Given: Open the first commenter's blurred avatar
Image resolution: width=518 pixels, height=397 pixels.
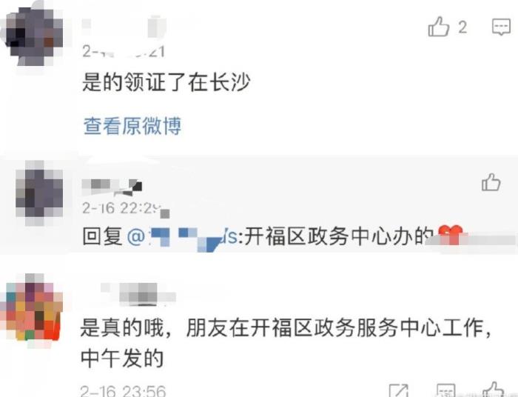Looking at the screenshot, I should (33, 34).
